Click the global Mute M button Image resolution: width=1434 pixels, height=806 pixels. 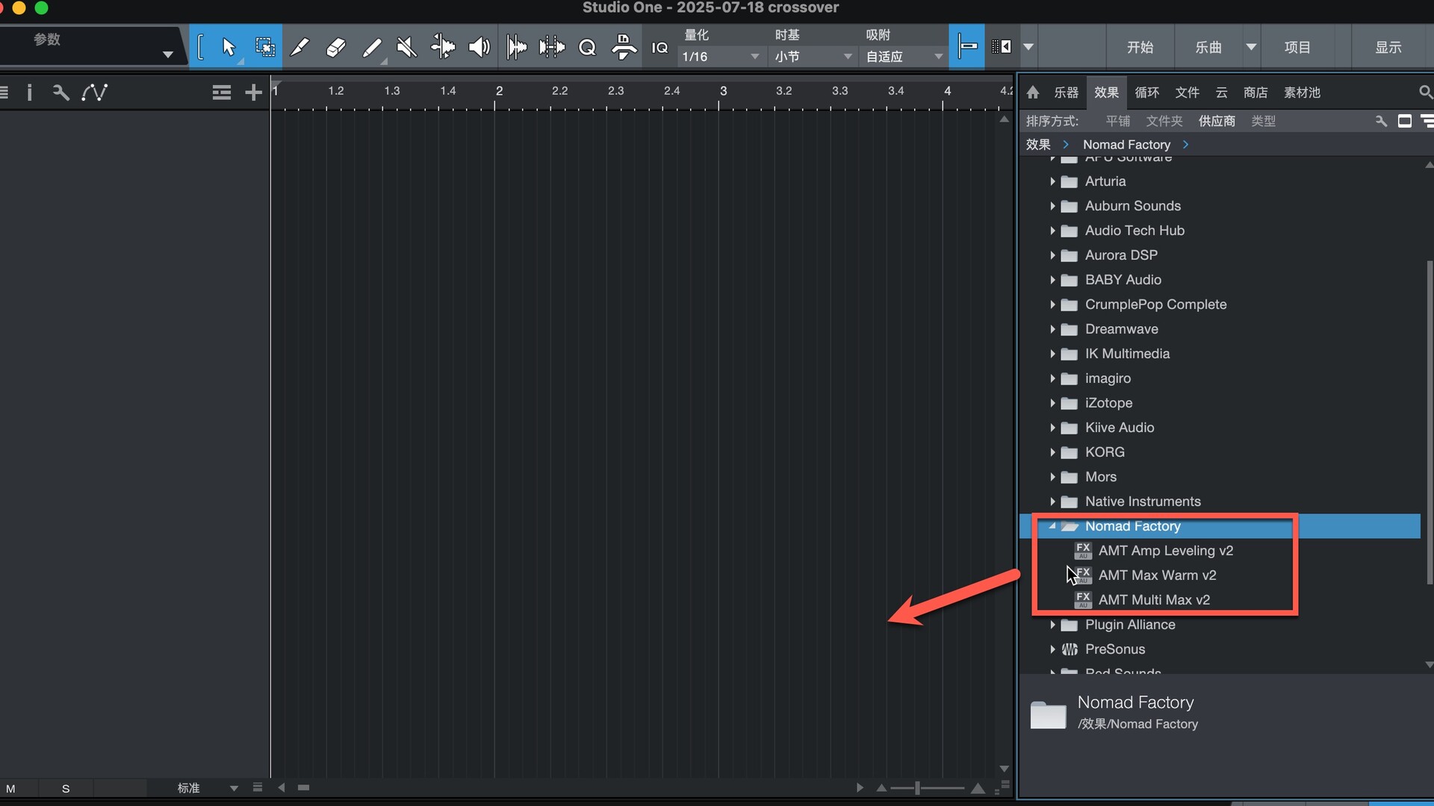tap(10, 788)
